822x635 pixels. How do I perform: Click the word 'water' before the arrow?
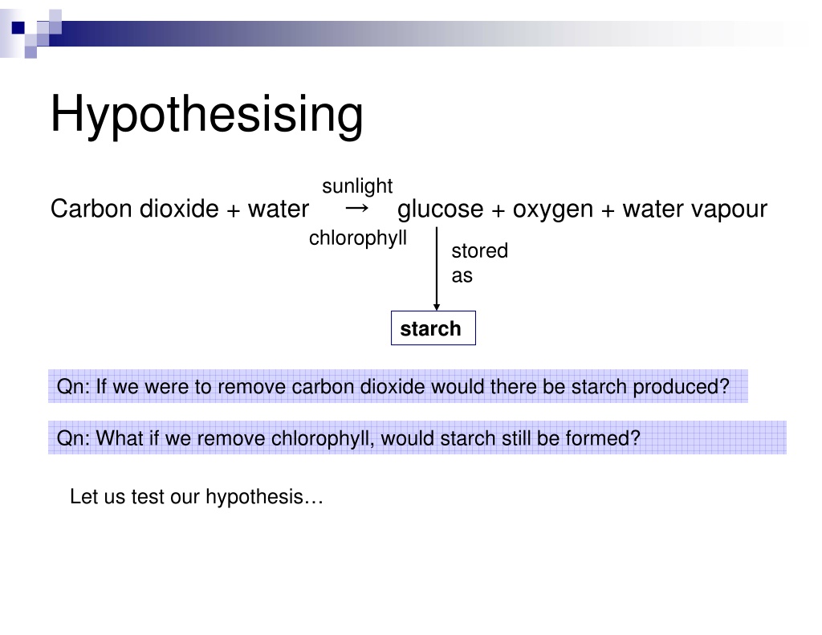278,209
